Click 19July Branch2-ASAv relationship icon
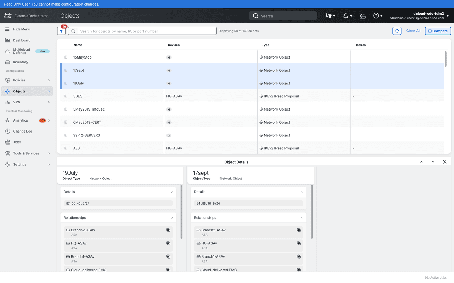The height and width of the screenshot is (283, 454). click(168, 230)
